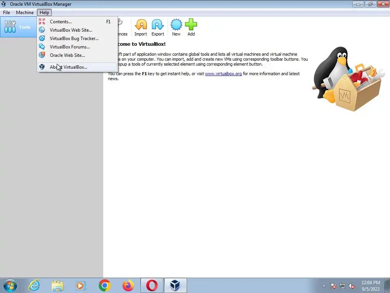Click the VirtualBox taskbar button
390x293 pixels.
tap(175, 285)
